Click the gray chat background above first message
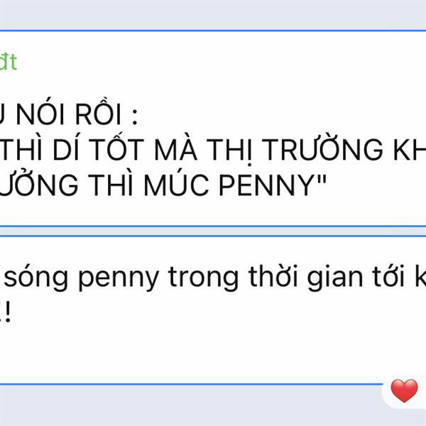This screenshot has width=426, height=426. coord(213,15)
